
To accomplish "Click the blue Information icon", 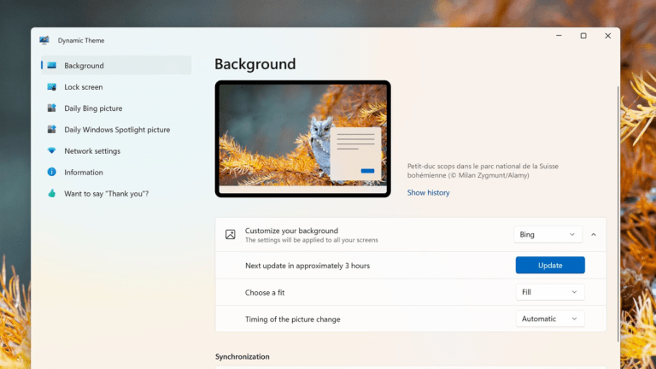I will point(52,172).
